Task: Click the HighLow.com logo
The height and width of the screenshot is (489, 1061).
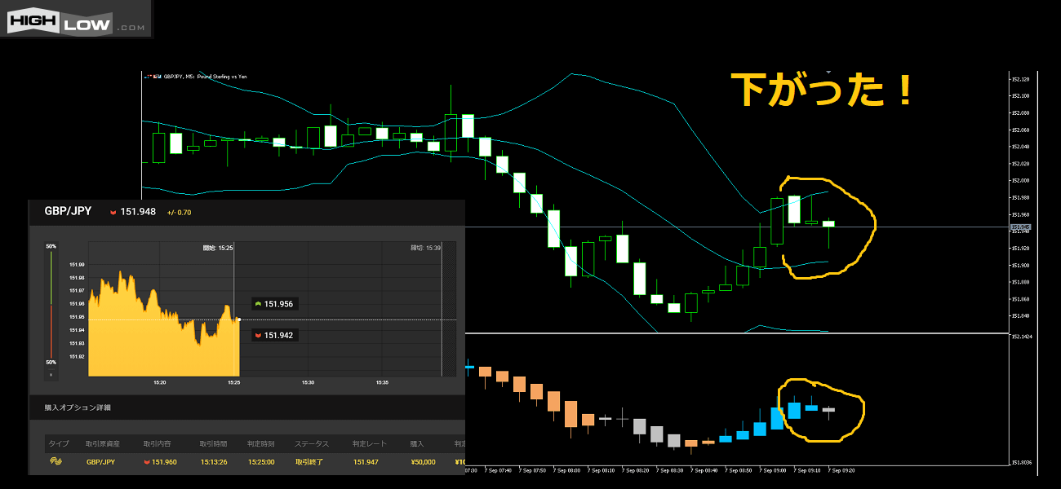Action: pyautogui.click(x=76, y=20)
